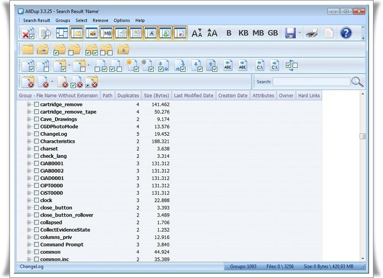The image size is (383, 278).
Task: Expand the Characteristics group
Action: (29, 141)
